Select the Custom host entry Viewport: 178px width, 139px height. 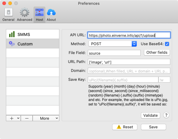point(33,44)
